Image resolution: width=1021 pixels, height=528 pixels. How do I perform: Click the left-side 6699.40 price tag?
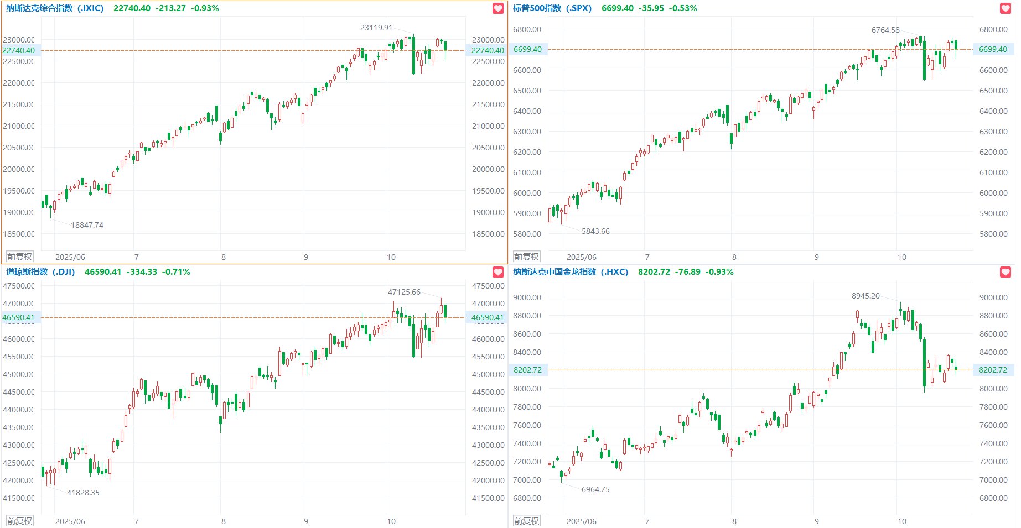point(527,49)
